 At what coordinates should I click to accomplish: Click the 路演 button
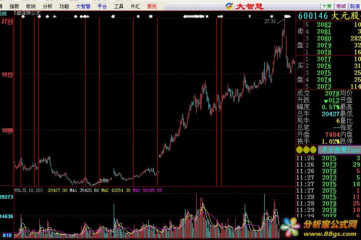coord(355,6)
